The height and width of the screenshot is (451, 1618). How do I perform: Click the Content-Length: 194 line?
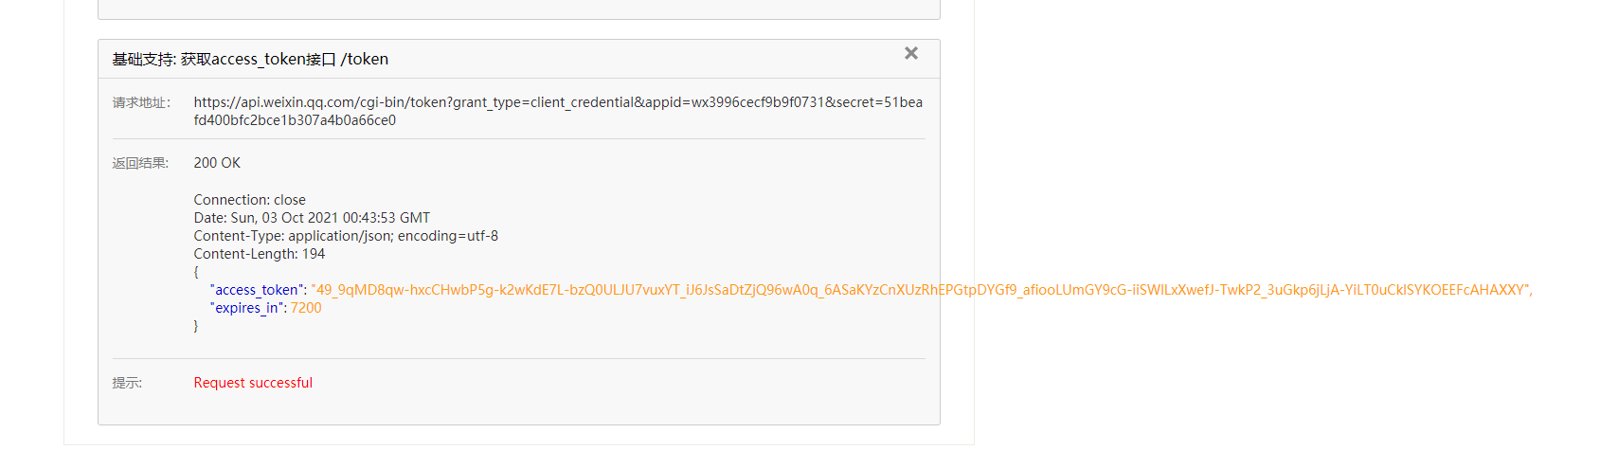coord(260,254)
